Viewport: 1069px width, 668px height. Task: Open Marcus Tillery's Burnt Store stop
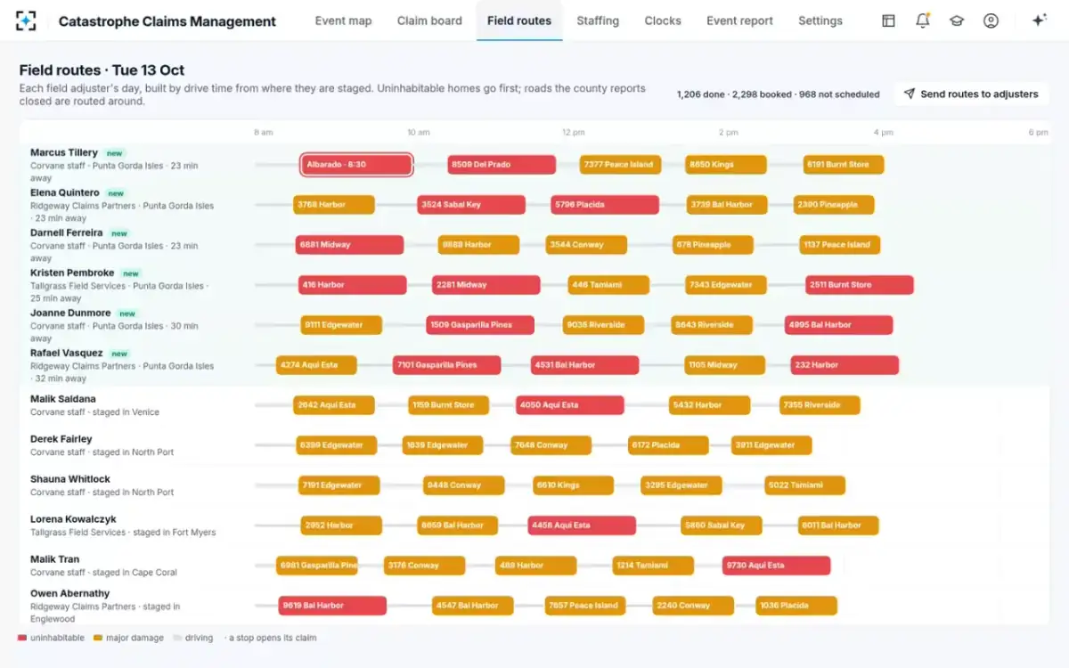tap(843, 165)
